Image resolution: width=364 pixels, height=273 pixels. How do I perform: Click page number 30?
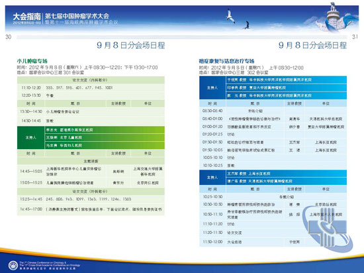click(x=9, y=36)
